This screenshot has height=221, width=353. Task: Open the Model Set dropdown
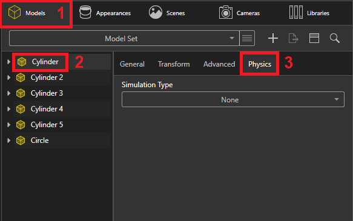(124, 38)
